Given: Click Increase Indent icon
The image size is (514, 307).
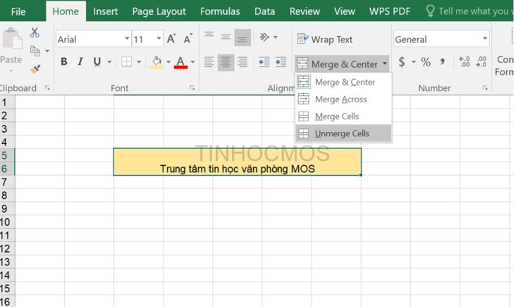Looking at the screenshot, I should [x=281, y=62].
